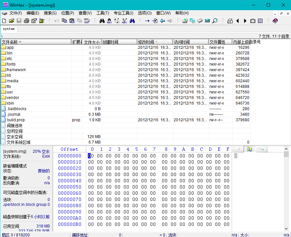Select the .journal file
This screenshot has width=291, height=237.
[x=11, y=114]
